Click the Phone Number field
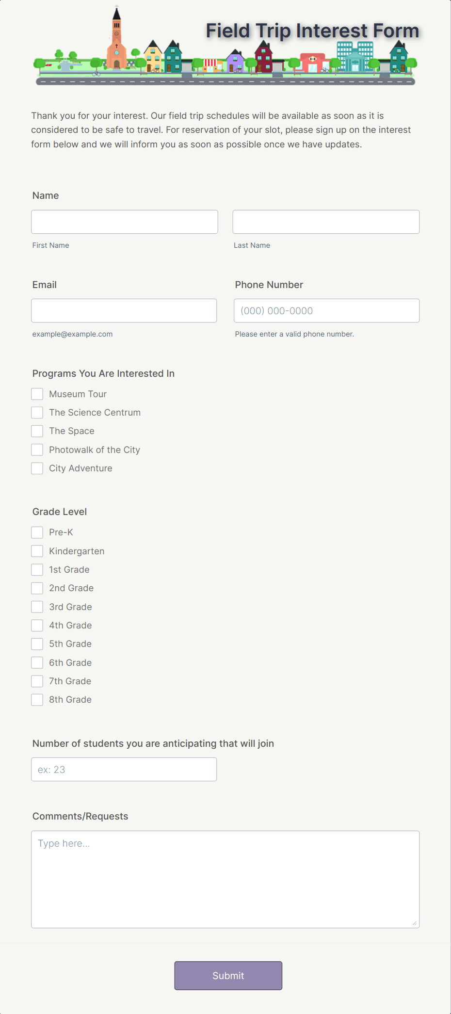The width and height of the screenshot is (451, 1014). coord(326,310)
